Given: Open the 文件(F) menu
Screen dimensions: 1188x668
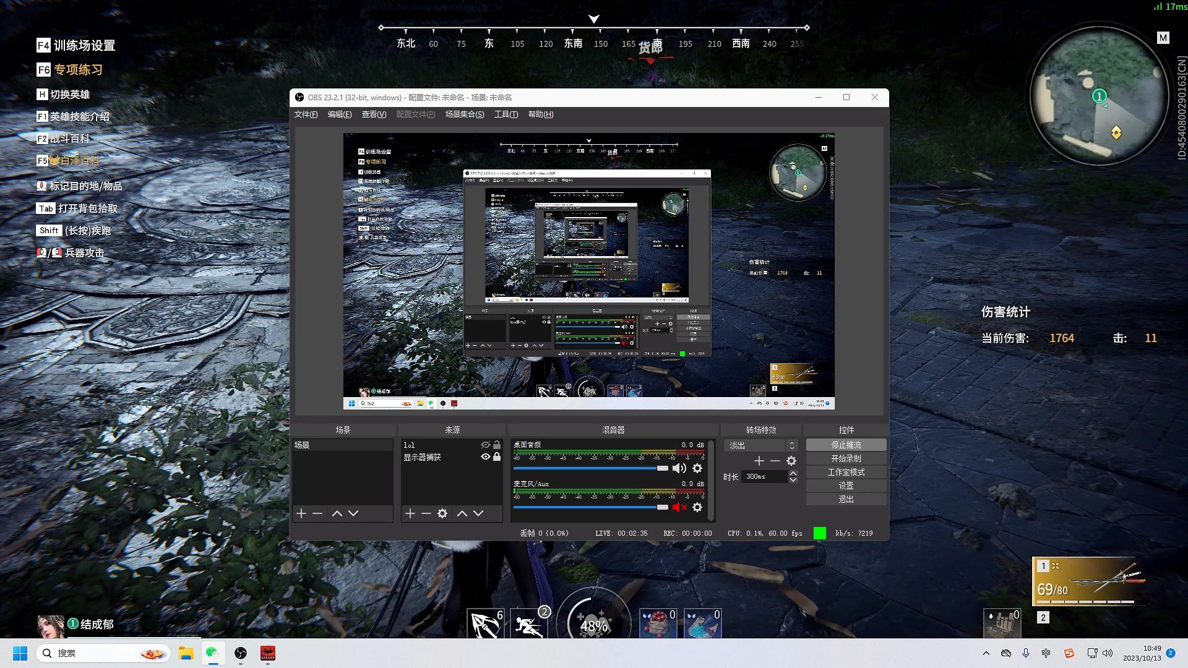Looking at the screenshot, I should tap(306, 114).
